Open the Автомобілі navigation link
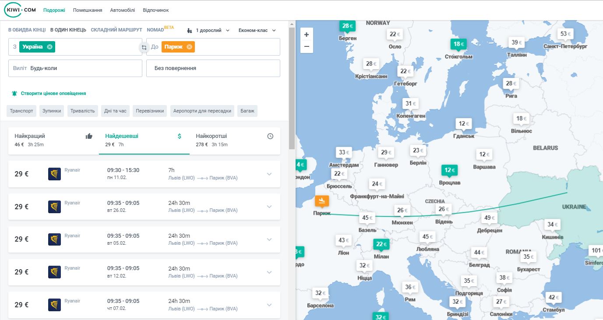This screenshot has height=320, width=603. [x=123, y=10]
